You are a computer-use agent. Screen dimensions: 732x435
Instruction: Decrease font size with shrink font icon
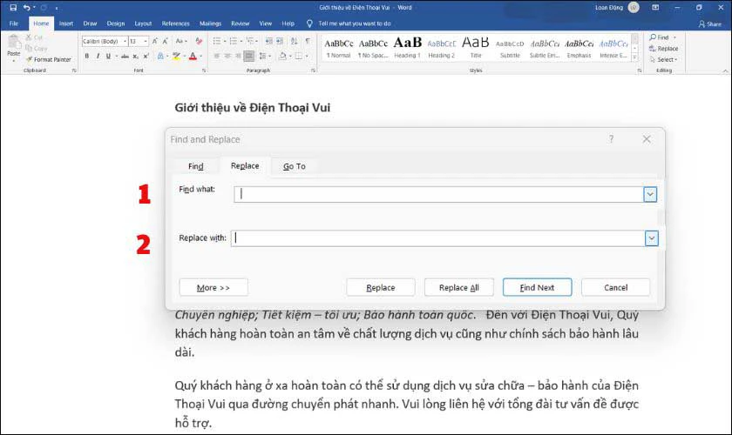(166, 41)
